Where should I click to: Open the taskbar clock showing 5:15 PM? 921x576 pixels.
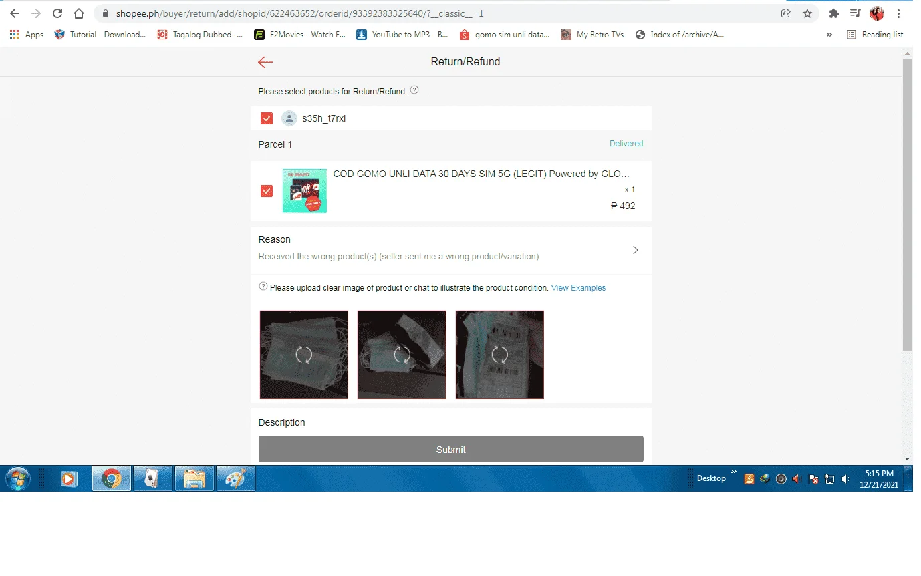tap(879, 478)
